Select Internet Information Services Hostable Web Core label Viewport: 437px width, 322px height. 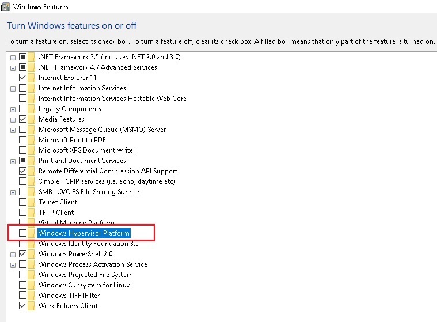112,98
